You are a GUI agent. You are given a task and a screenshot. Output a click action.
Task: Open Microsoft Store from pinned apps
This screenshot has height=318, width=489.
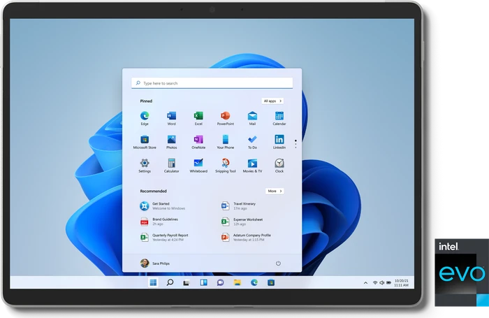[145, 142]
